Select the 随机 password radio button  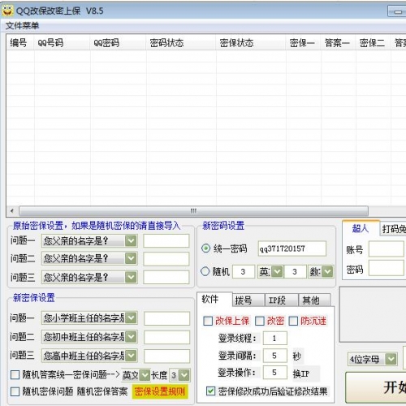205,271
